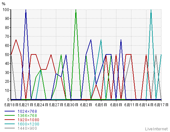Click the 6月17日 x-axis date label
The height and width of the screenshot is (132, 170).
tap(161, 105)
